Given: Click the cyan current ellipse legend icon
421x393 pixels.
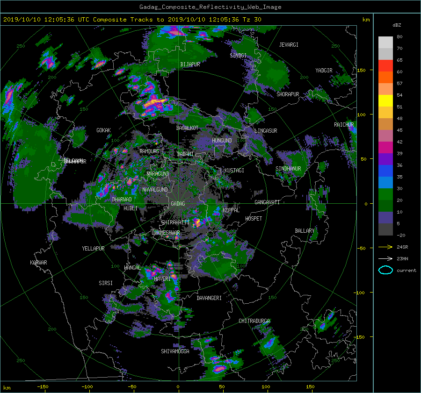Looking at the screenshot, I should (x=385, y=270).
